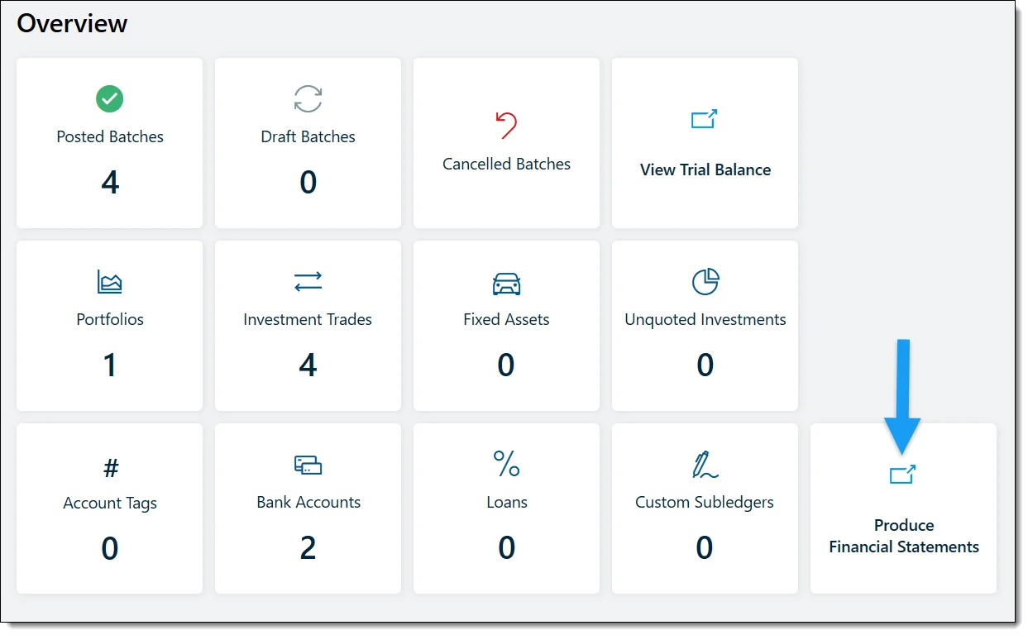Image resolution: width=1028 pixels, height=635 pixels.
Task: Open the Custom Subledgers label
Action: click(705, 502)
